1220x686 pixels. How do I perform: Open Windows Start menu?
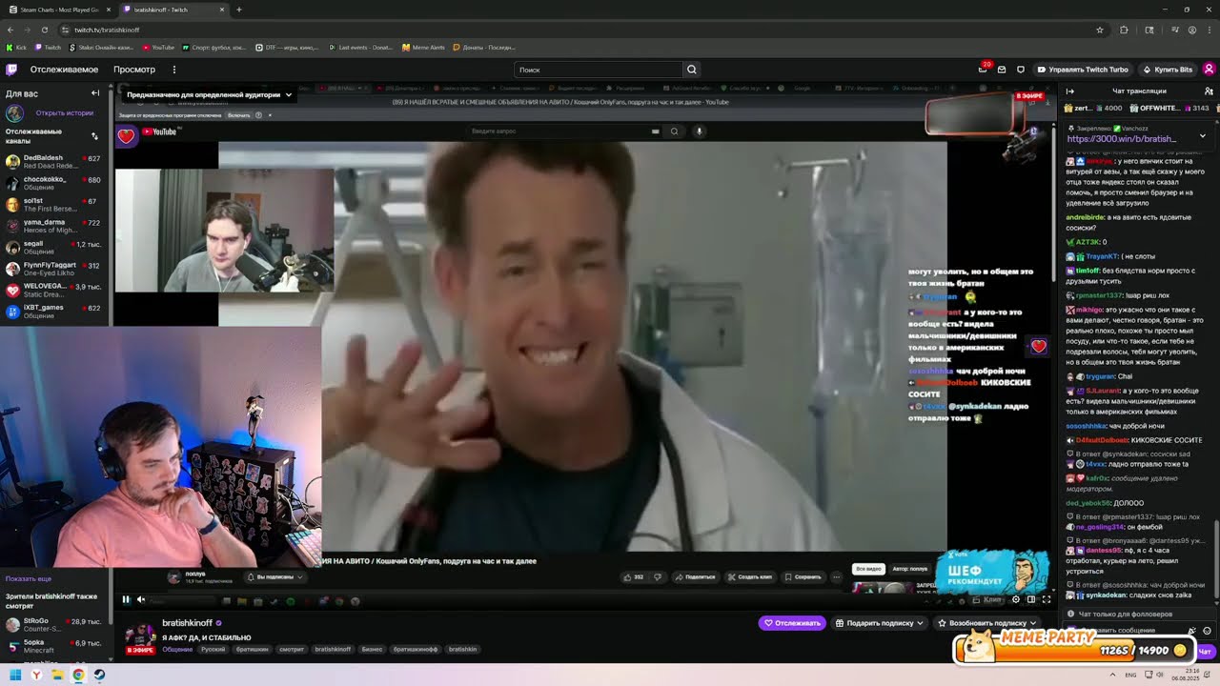pyautogui.click(x=15, y=675)
